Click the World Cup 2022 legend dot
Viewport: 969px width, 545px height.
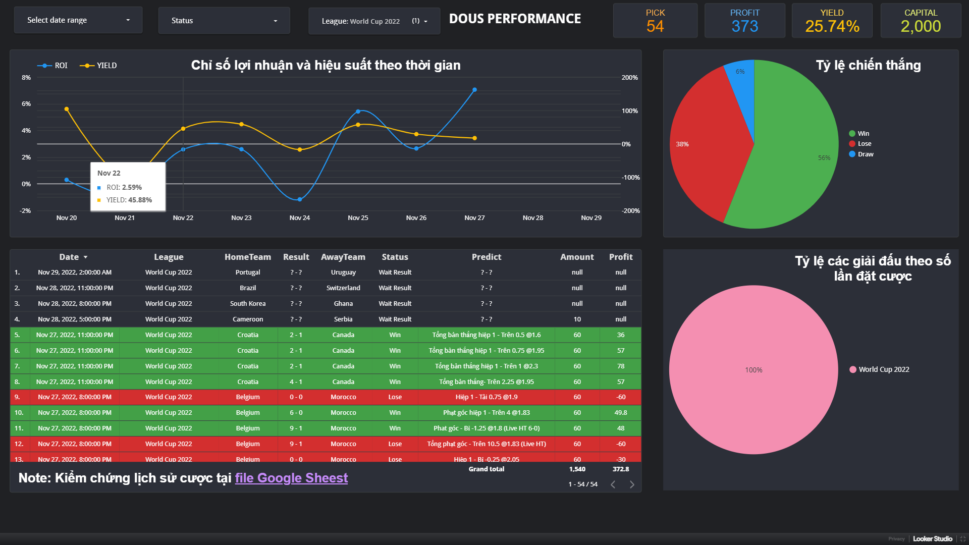853,369
